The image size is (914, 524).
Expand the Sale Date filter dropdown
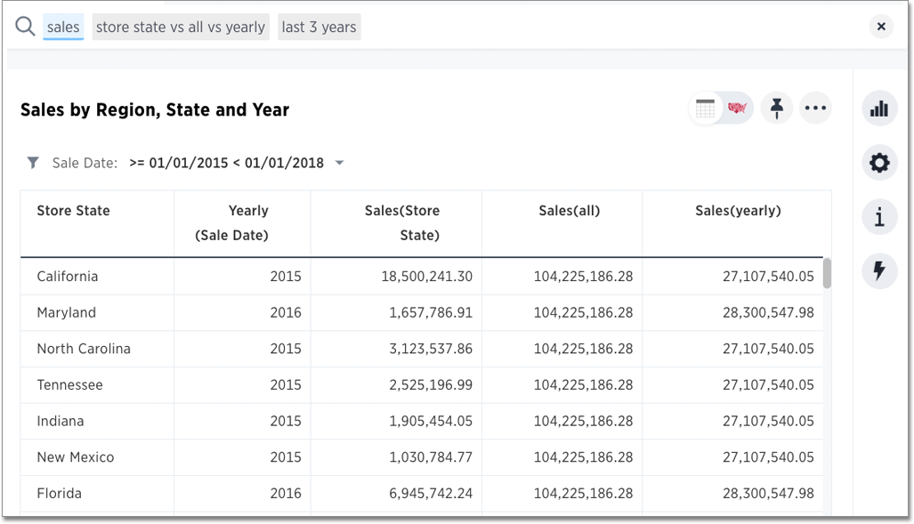[339, 163]
